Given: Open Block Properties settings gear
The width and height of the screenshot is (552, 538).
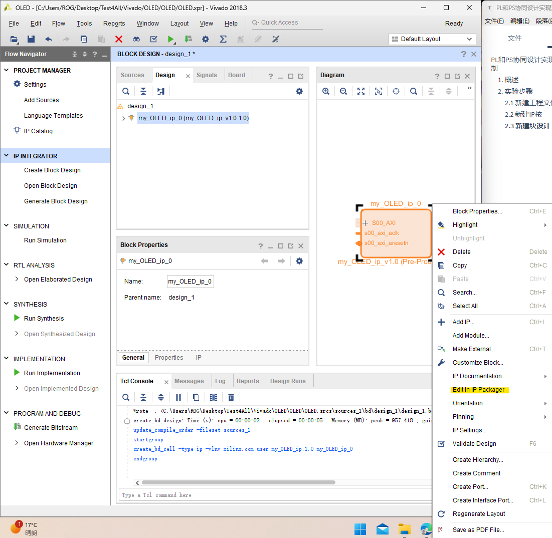Looking at the screenshot, I should click(299, 261).
